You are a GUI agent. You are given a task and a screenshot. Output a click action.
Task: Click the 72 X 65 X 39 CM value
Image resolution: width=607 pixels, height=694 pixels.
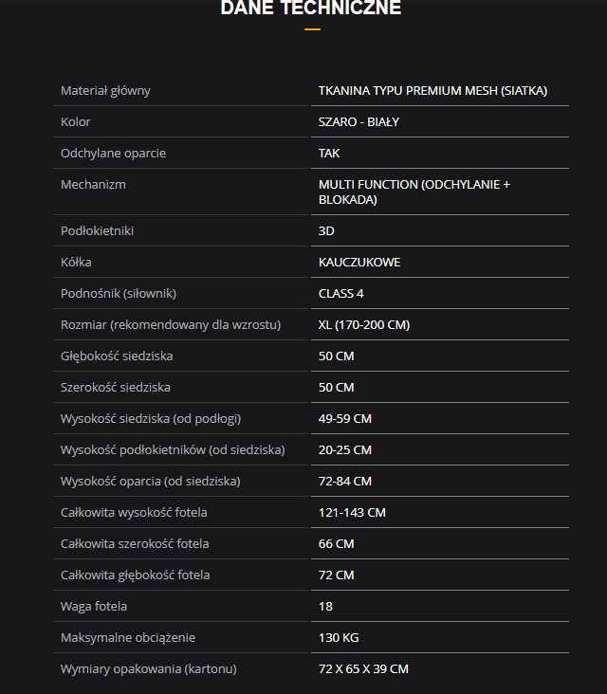point(363,669)
